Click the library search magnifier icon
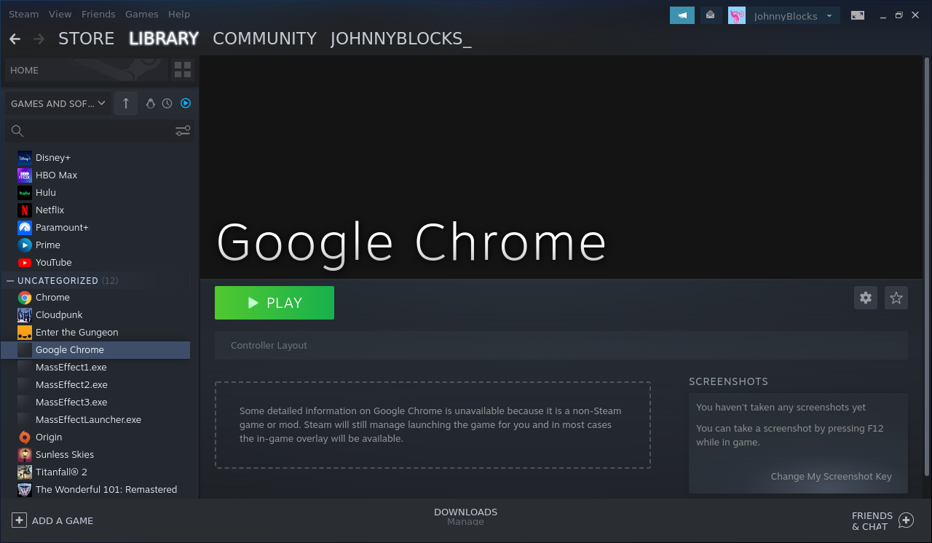The width and height of the screenshot is (932, 543). coord(17,131)
